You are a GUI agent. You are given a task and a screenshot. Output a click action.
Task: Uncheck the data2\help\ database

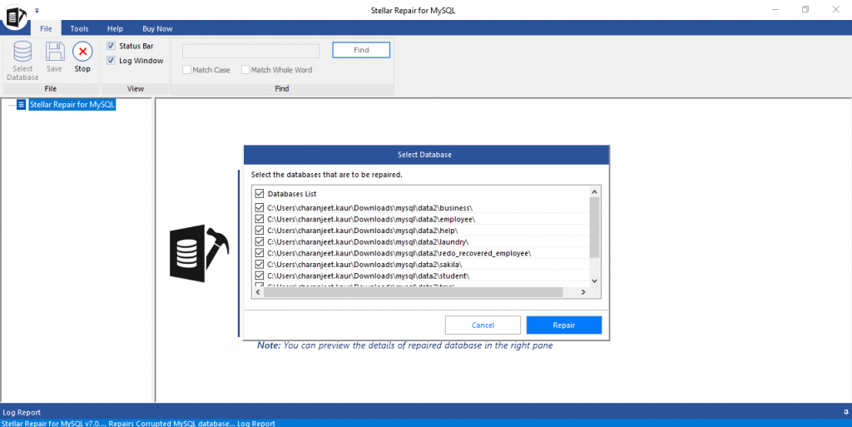click(x=260, y=231)
